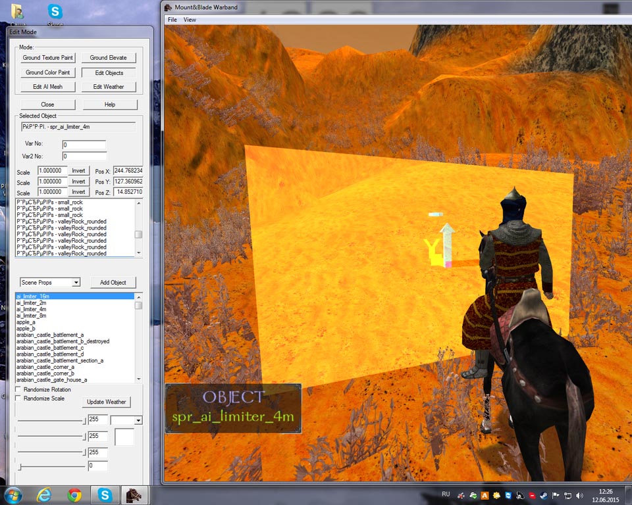Enable the Randomize Scale checkbox
This screenshot has width=632, height=505.
point(18,398)
